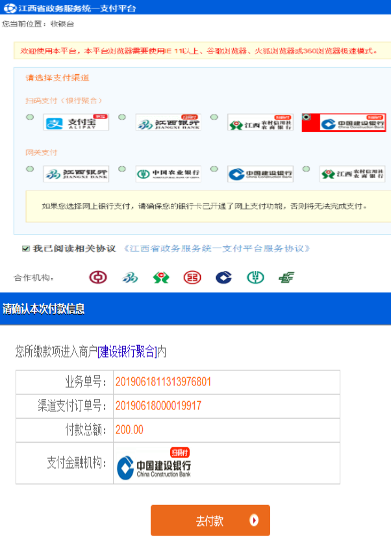Click the channel order number 20190618000019917
The height and width of the screenshot is (544, 391).
click(158, 406)
